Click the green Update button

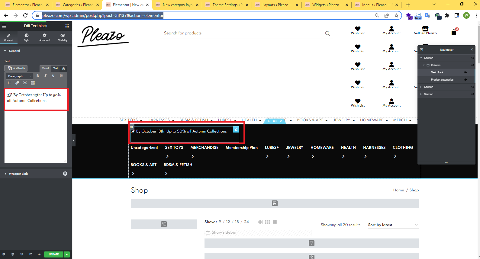coord(54,254)
